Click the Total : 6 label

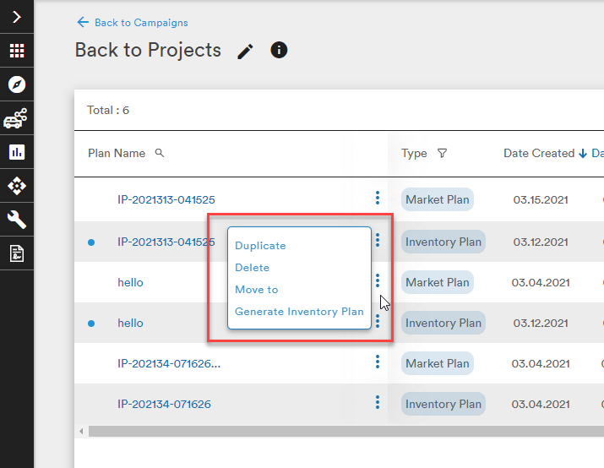coord(108,110)
